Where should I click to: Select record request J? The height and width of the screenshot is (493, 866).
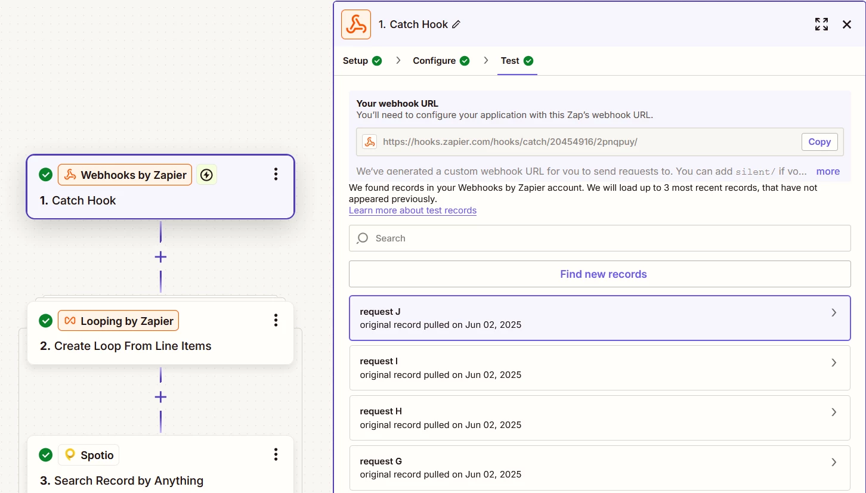click(600, 318)
